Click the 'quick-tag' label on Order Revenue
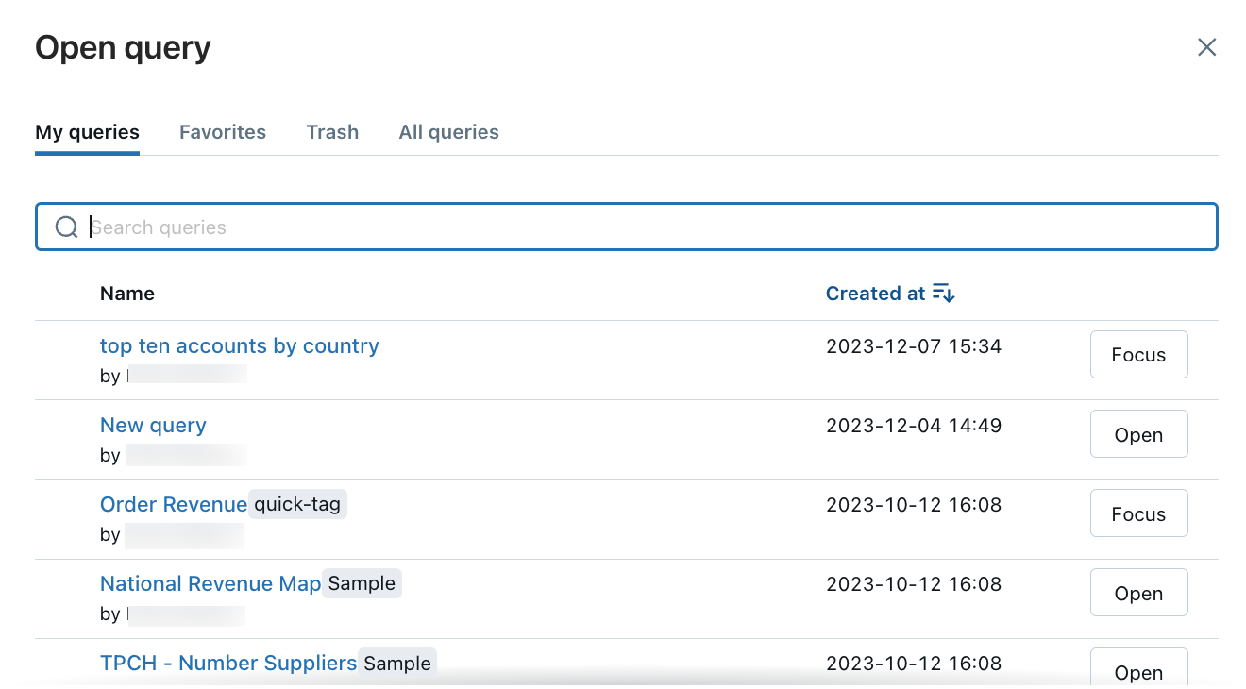This screenshot has height=689, width=1246. coord(297,504)
